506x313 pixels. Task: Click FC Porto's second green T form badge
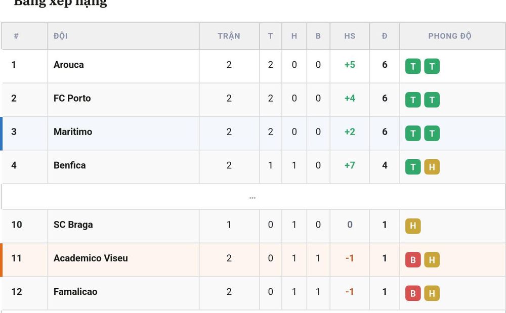pyautogui.click(x=432, y=100)
